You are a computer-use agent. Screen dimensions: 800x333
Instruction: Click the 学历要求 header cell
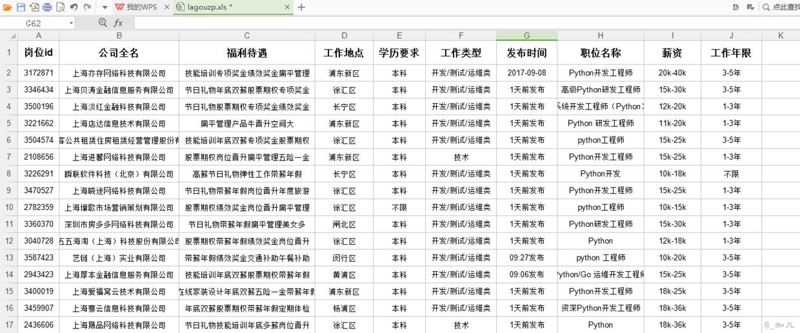[399, 53]
